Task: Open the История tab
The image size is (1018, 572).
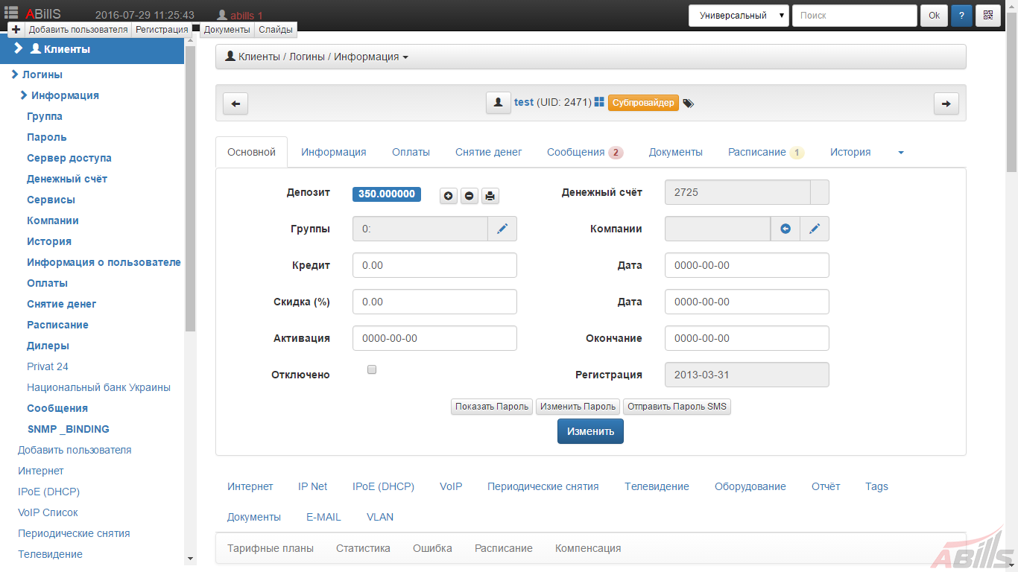Action: 850,152
